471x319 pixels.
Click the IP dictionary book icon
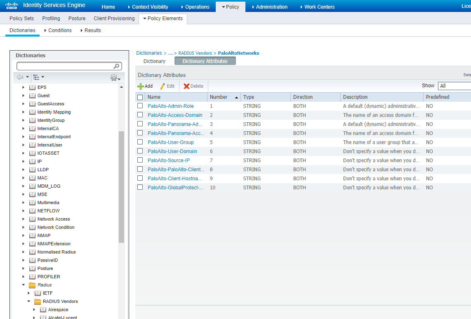(x=33, y=161)
